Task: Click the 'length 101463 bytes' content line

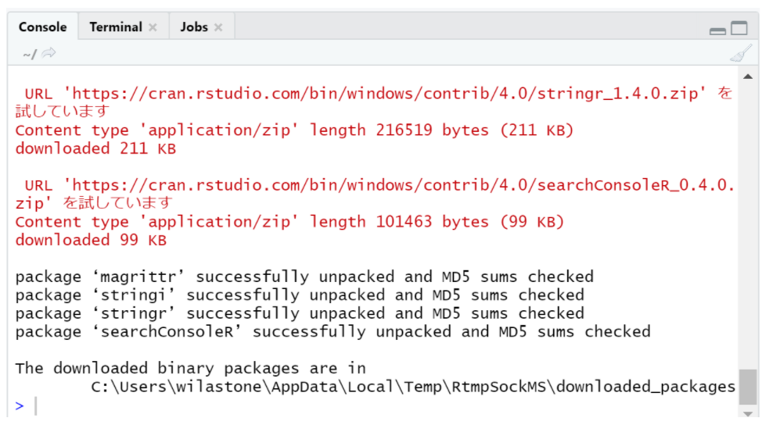Action: tap(289, 221)
